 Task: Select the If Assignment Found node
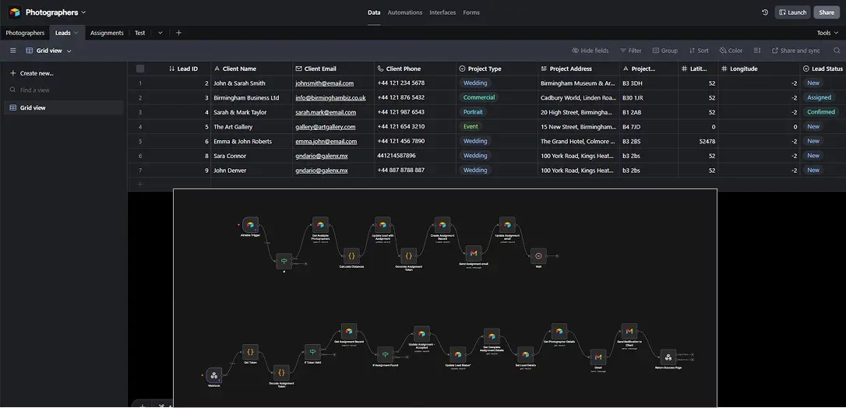pyautogui.click(x=385, y=354)
